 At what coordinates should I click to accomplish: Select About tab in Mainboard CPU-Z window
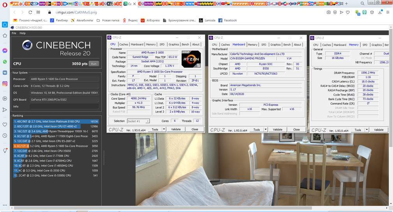click(x=298, y=45)
